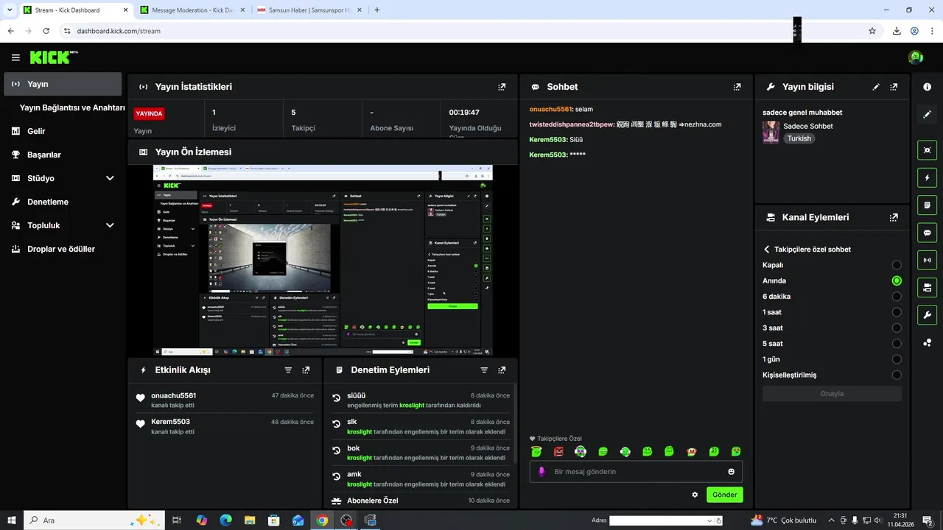Viewport: 943px width, 530px height.
Task: Open Droplar ve ödüller page
Action: coord(63,249)
